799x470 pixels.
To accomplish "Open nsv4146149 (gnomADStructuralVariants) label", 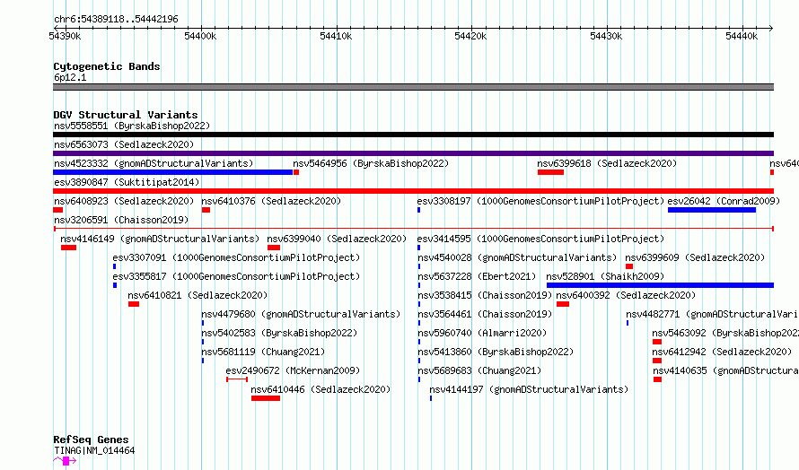I will click(160, 239).
